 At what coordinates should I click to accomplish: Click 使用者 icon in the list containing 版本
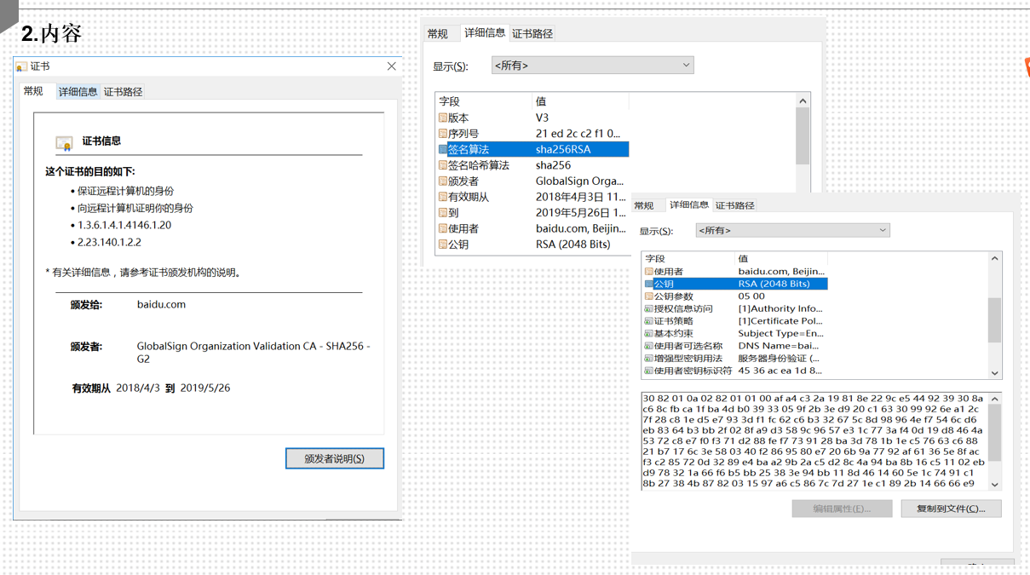coord(443,228)
